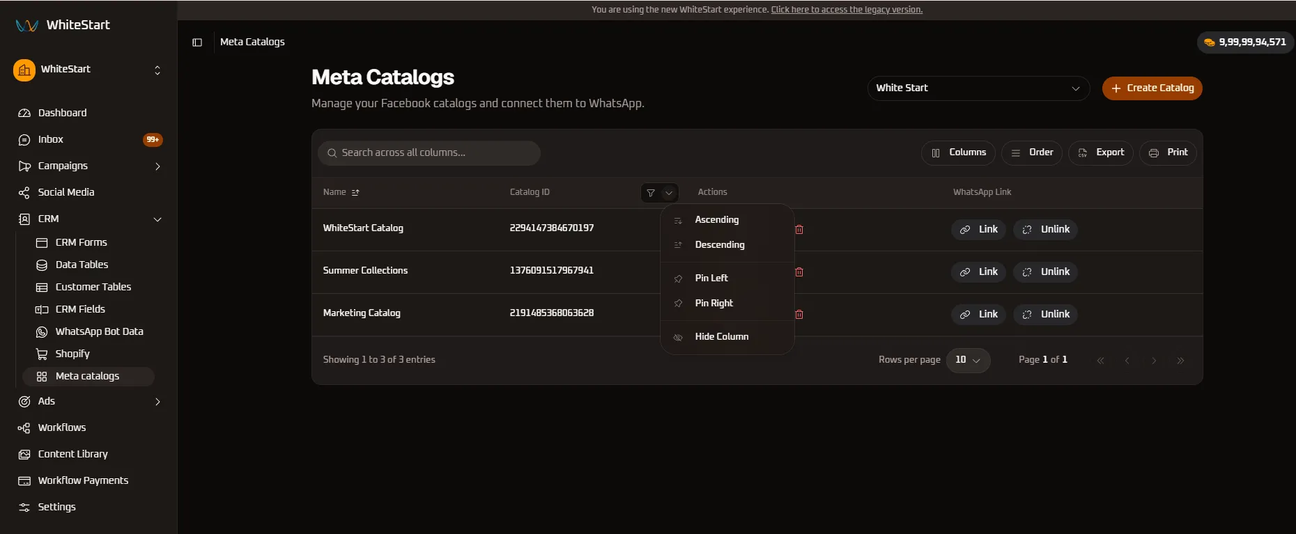Go to the next page
The height and width of the screenshot is (534, 1296).
coord(1154,361)
